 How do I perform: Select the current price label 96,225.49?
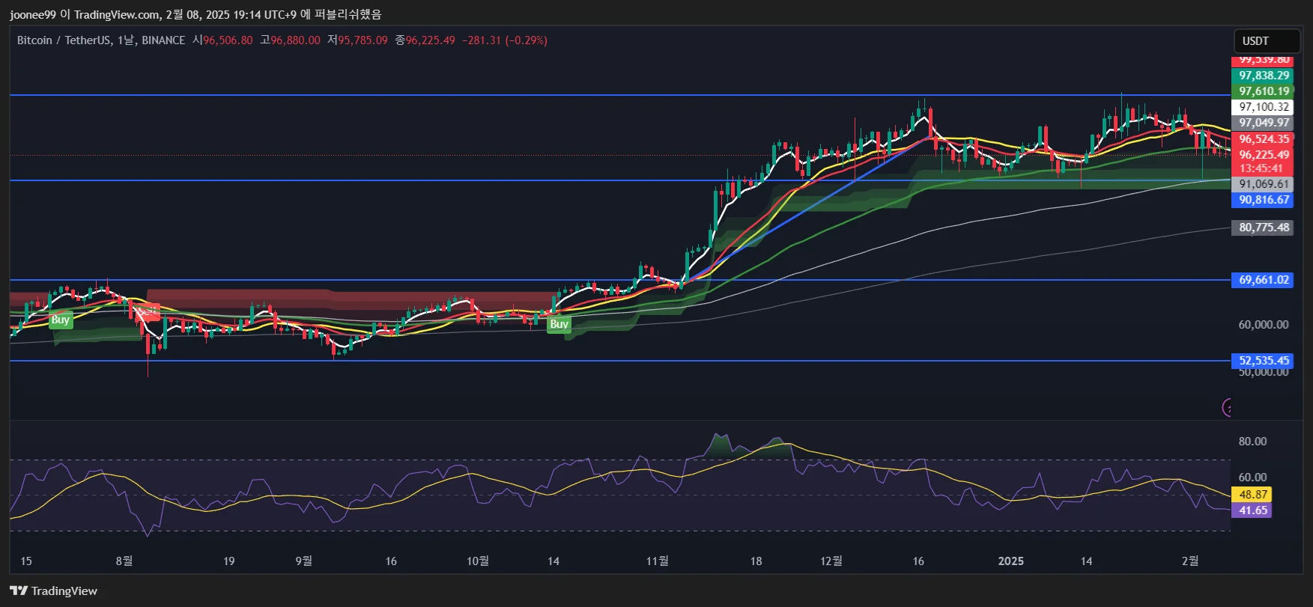1264,155
